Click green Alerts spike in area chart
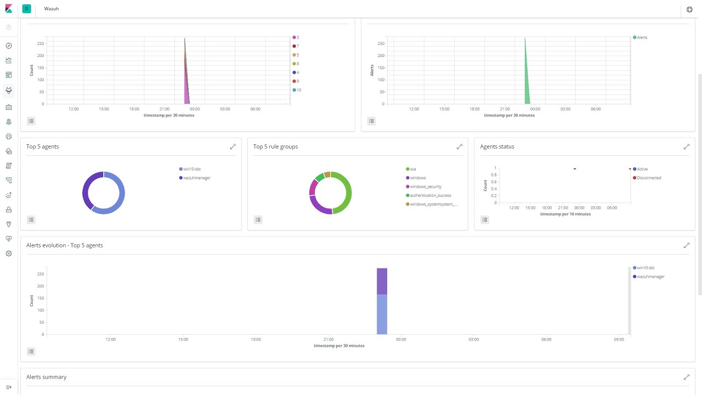Viewport: 702px width, 395px height. tap(526, 82)
